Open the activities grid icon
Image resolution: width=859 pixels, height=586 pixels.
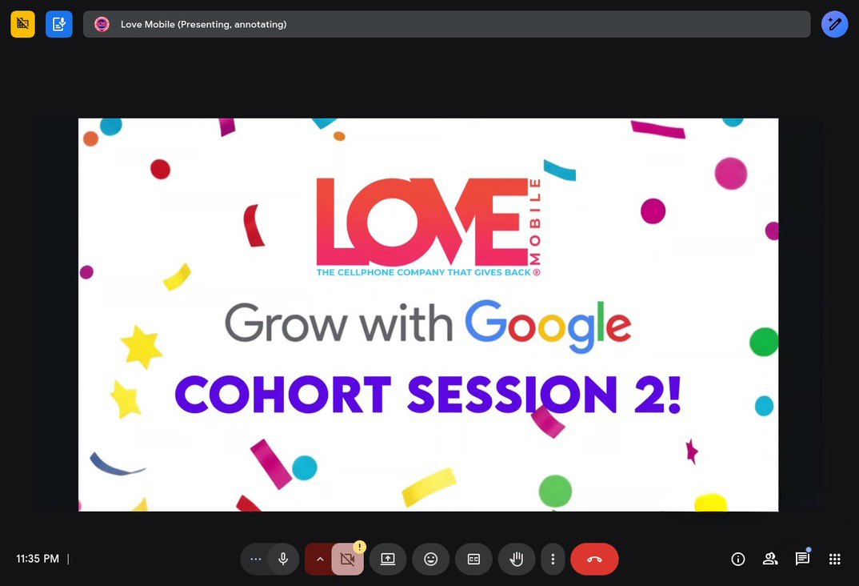point(834,559)
